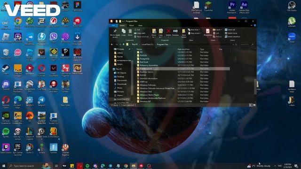301x169 pixels.
Task: Select the Windows Mail folder
Action: (146, 92)
